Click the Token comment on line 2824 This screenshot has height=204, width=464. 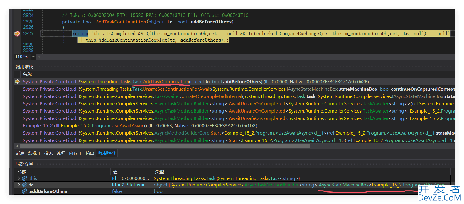click(155, 16)
